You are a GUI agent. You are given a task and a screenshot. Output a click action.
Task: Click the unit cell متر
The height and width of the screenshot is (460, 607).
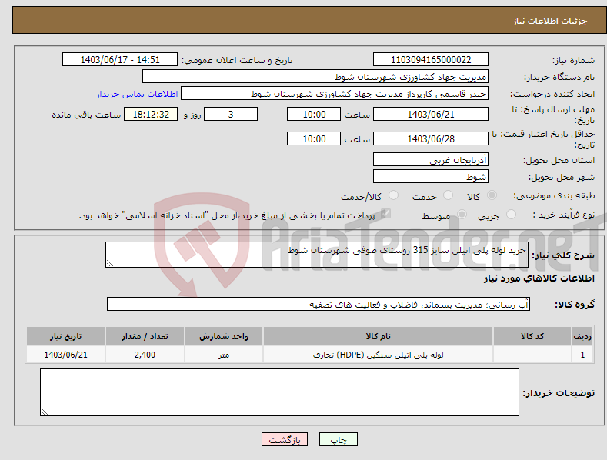click(x=224, y=355)
